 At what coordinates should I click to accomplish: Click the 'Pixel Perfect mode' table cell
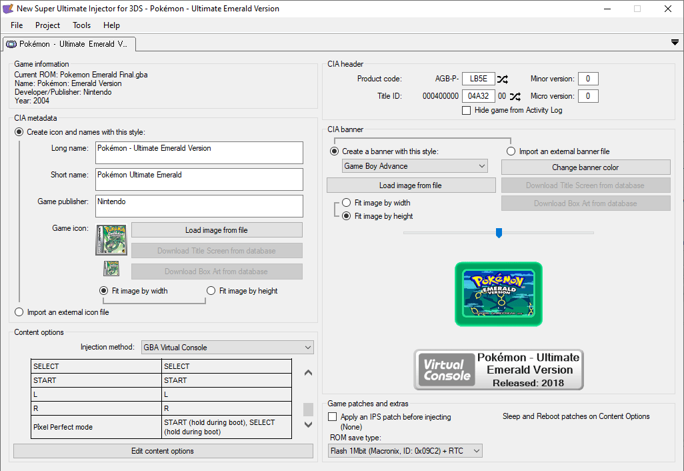coord(97,427)
